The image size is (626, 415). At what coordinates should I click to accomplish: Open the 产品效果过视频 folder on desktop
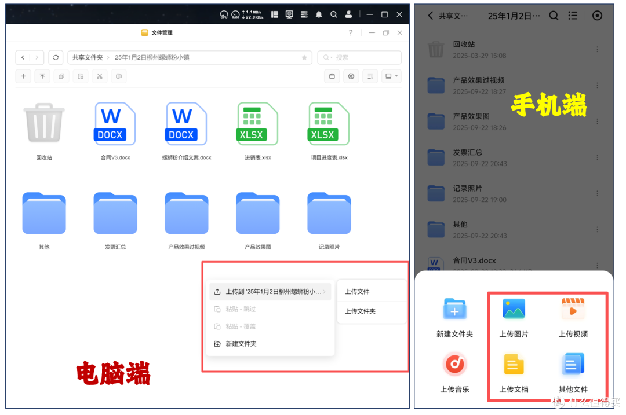pos(187,213)
